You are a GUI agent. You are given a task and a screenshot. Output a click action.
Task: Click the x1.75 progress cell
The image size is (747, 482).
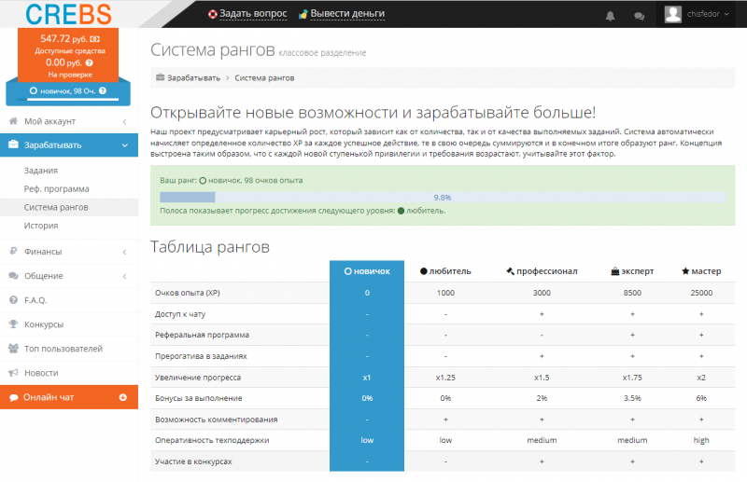pyautogui.click(x=632, y=378)
